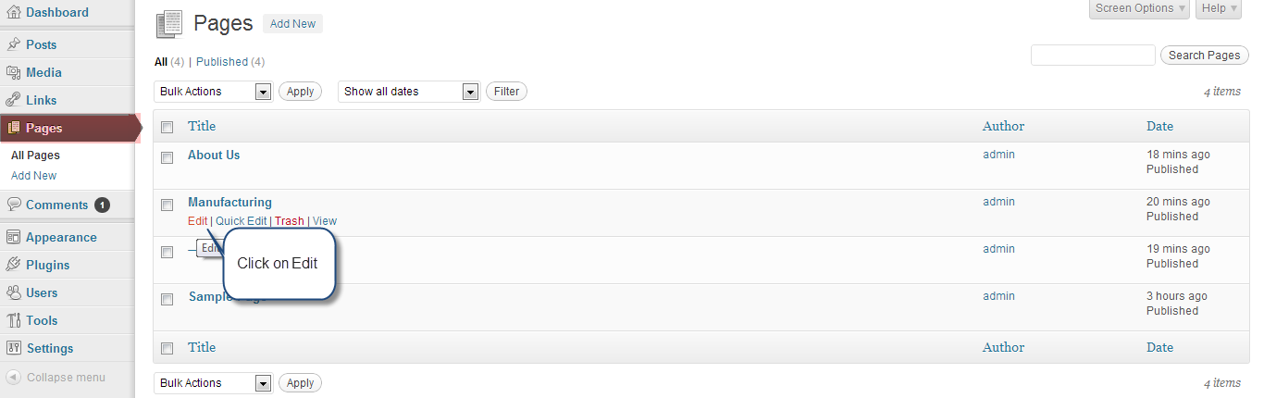Click the Settings sidebar icon

13,348
